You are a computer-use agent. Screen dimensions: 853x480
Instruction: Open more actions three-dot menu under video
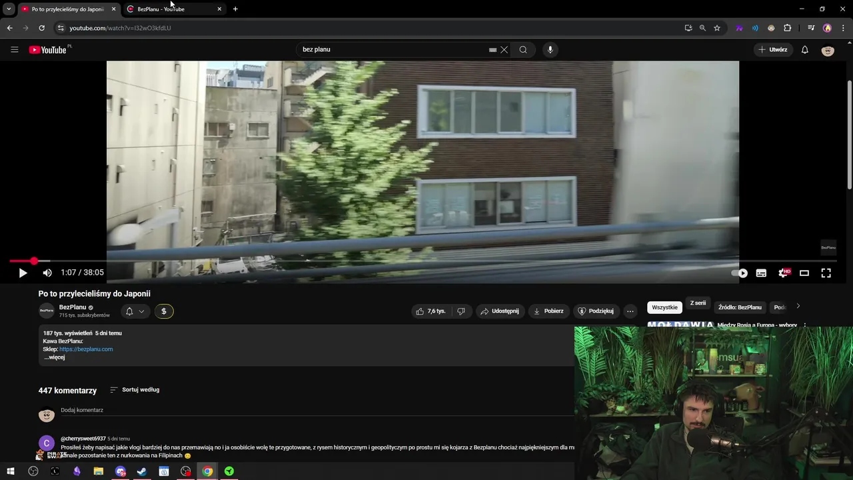click(630, 311)
